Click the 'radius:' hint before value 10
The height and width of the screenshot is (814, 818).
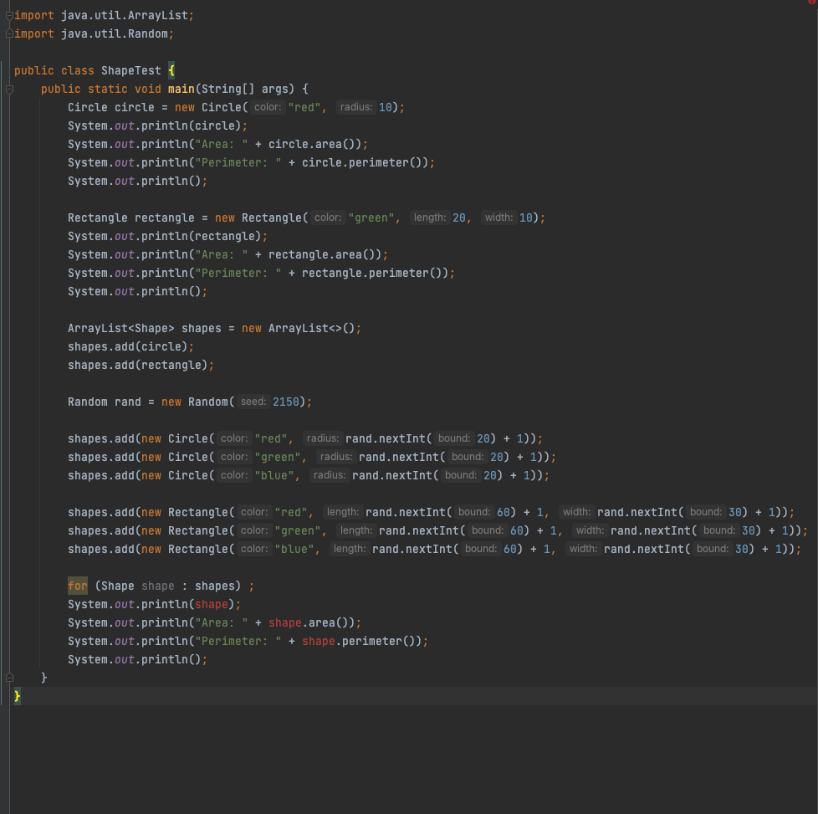tap(356, 107)
